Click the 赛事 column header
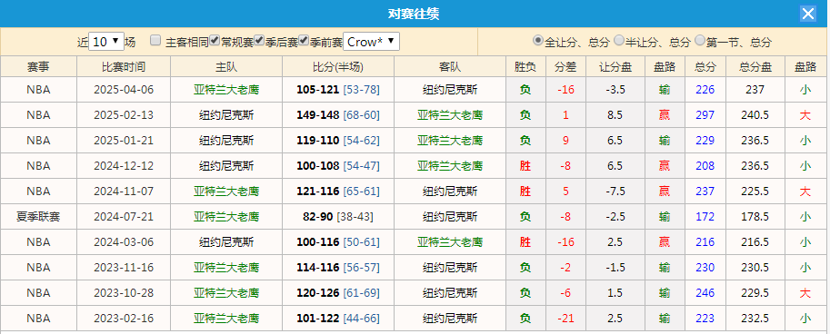The height and width of the screenshot is (334, 830). pyautogui.click(x=39, y=66)
